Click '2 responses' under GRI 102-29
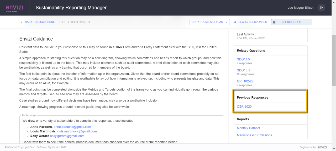The width and height of the screenshot is (336, 151). click(244, 85)
